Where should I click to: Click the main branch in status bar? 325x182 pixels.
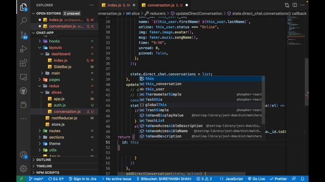[36, 179]
